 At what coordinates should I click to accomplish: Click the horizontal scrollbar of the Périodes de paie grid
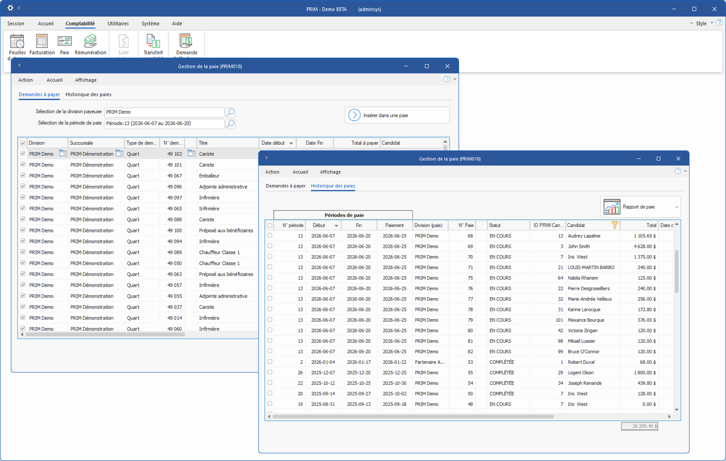(x=413, y=417)
